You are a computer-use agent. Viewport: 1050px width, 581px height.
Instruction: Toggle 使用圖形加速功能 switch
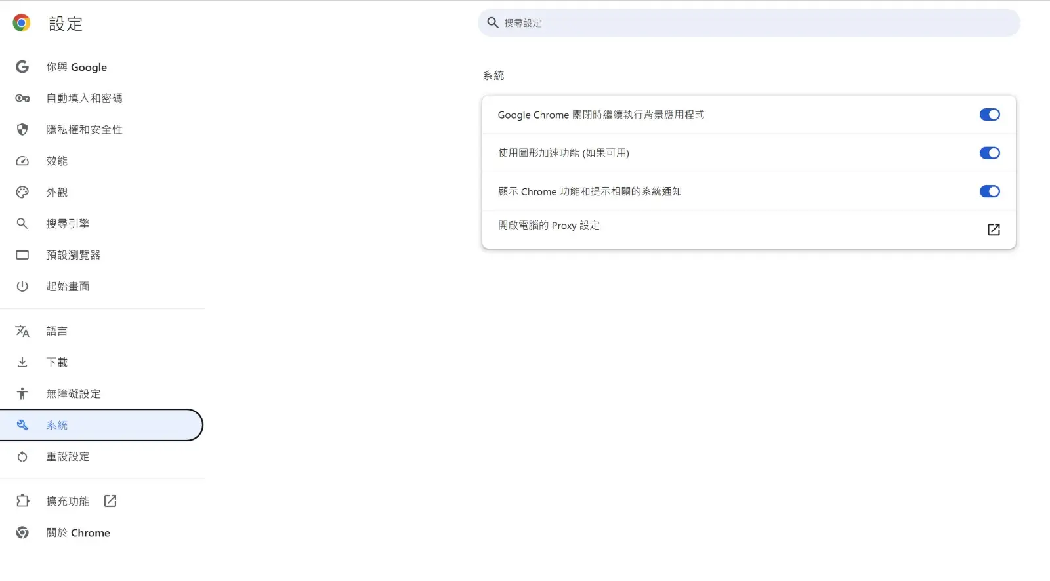pyautogui.click(x=990, y=153)
